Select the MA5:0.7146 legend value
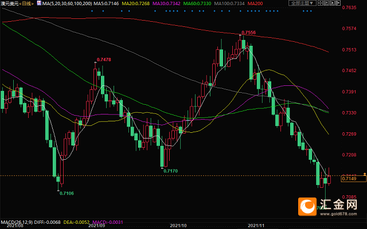The width and height of the screenshot is (367, 229). (106, 3)
